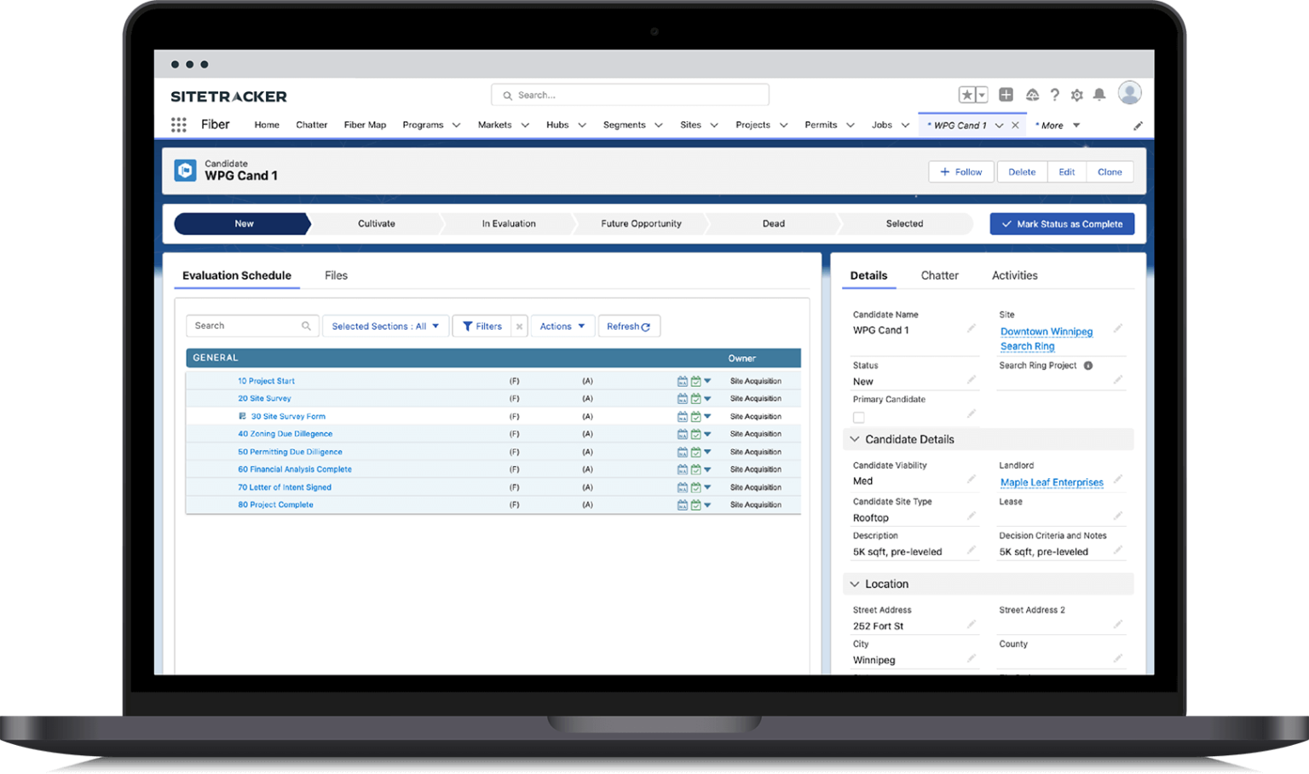Check the Primary Candidate checkbox
1309x774 pixels.
(x=858, y=417)
